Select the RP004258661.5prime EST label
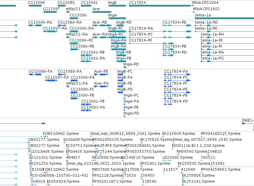Screen dimensions: 254x186 pyautogui.click(x=221, y=170)
